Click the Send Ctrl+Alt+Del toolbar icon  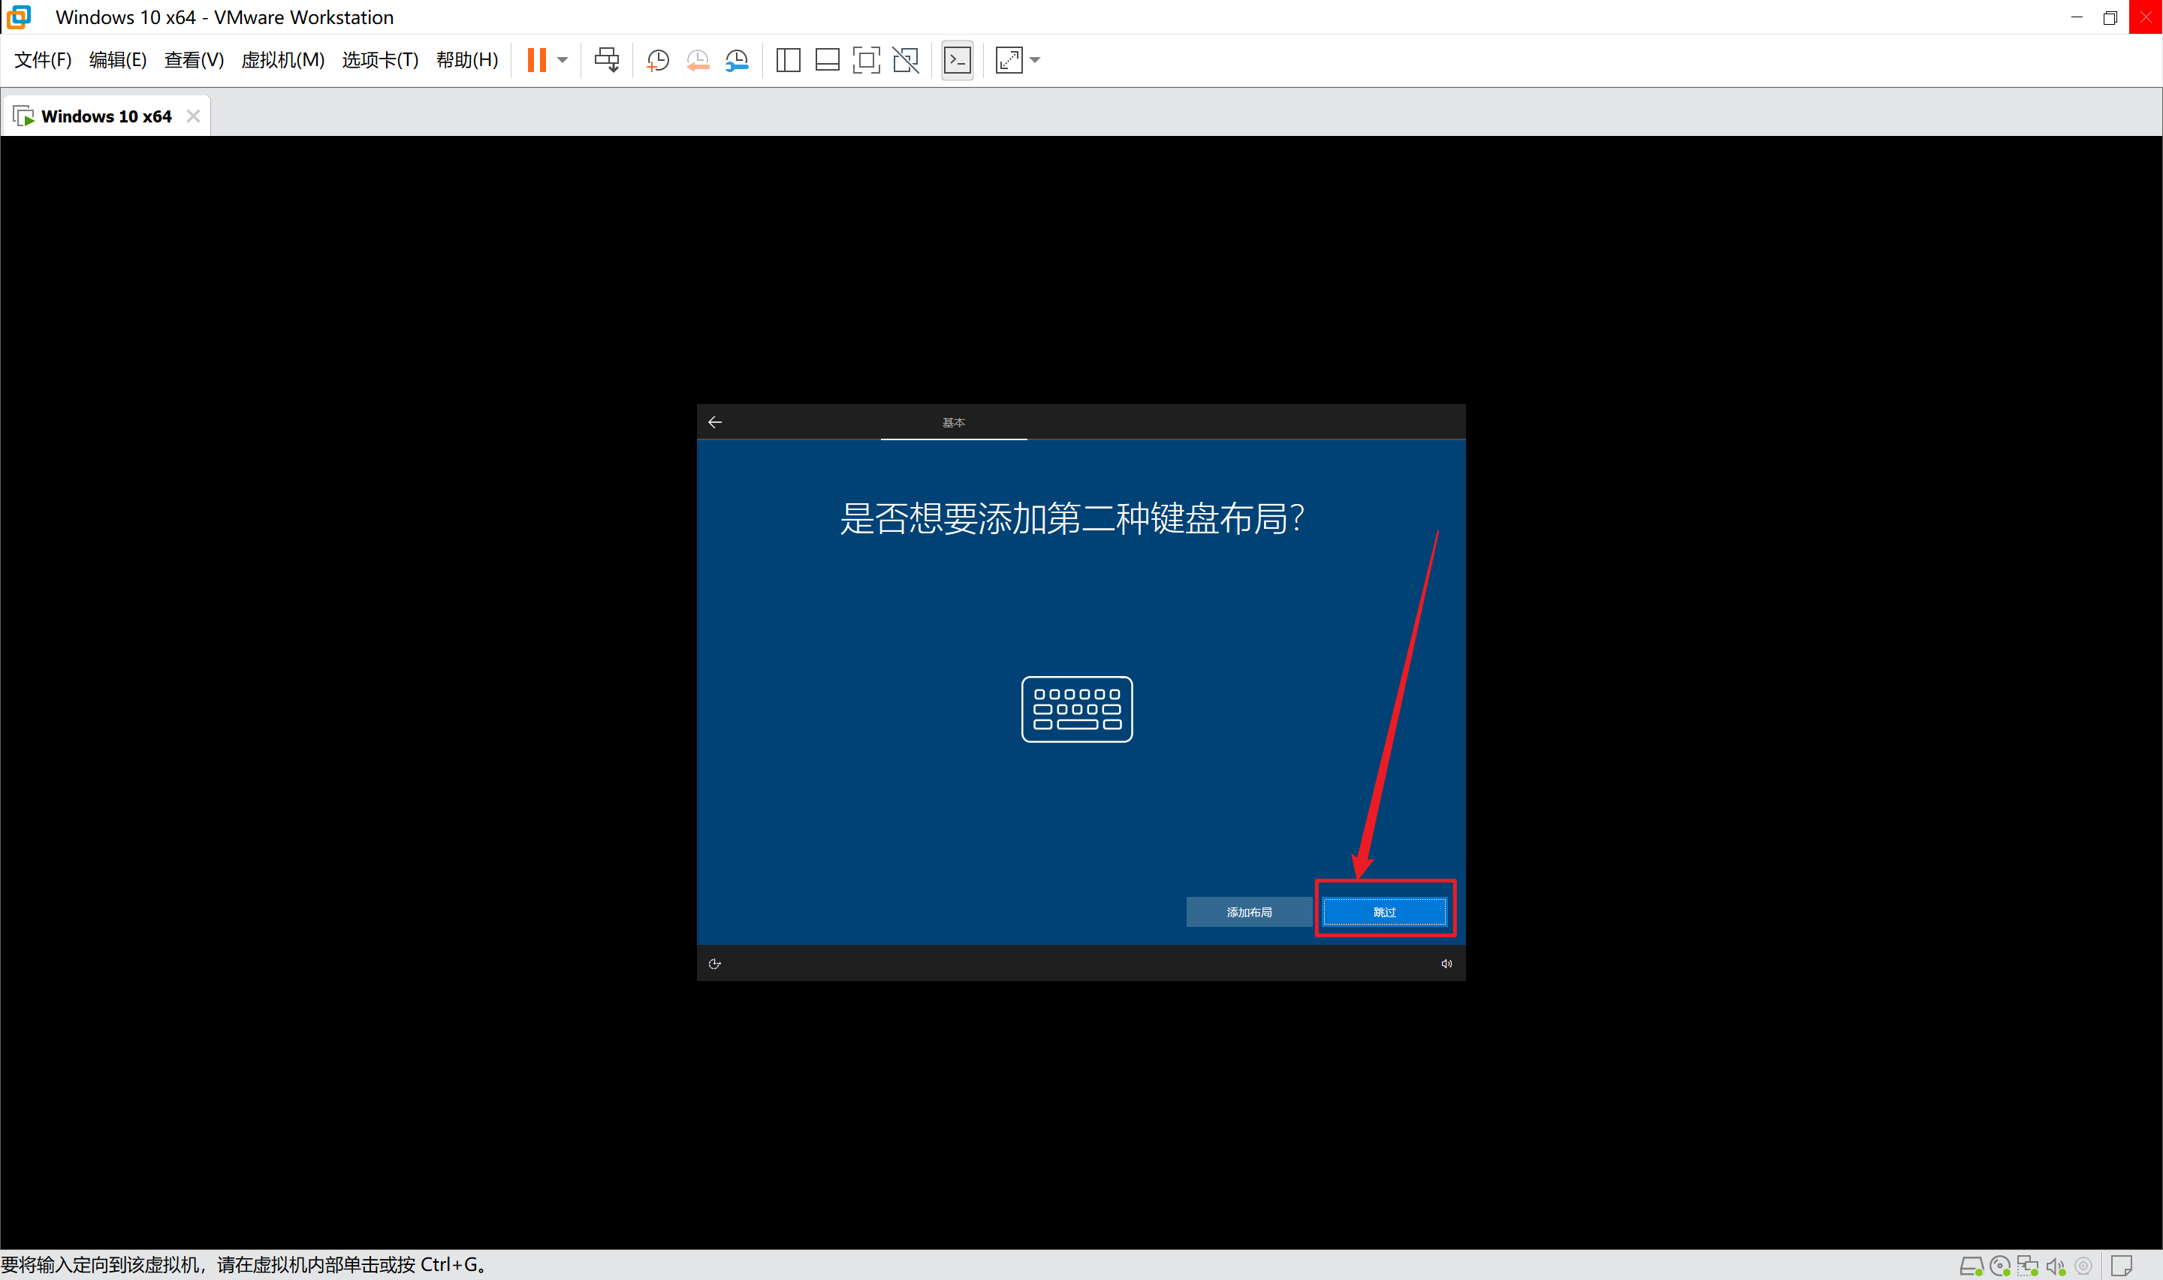606,59
